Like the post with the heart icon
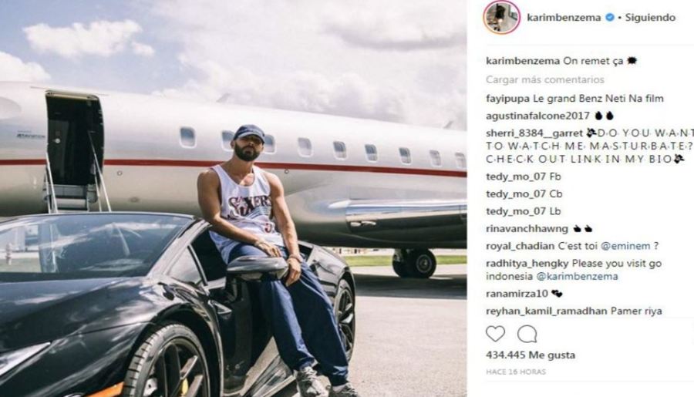This screenshot has height=397, width=694. [495, 334]
